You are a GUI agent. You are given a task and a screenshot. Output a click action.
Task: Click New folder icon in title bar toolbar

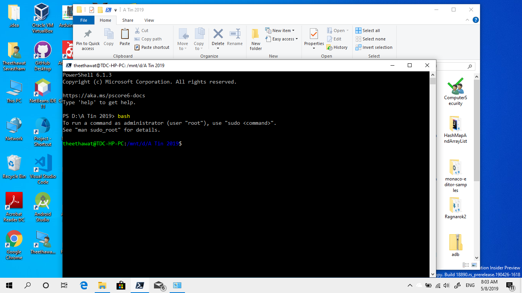[x=100, y=10]
